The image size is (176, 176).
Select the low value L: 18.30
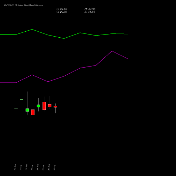click(90, 12)
